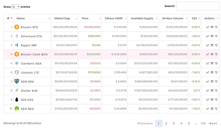The height and width of the screenshot is (133, 221).
Task: Click the history icon in Bitcoin Cash BCH row
Action: coord(216,54)
